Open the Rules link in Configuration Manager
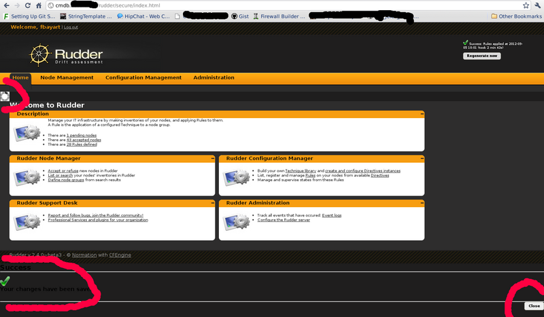Screen dimensions: 544x317 (310, 175)
